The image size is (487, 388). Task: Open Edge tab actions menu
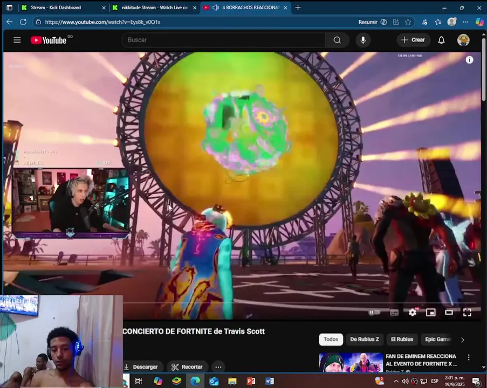point(9,8)
